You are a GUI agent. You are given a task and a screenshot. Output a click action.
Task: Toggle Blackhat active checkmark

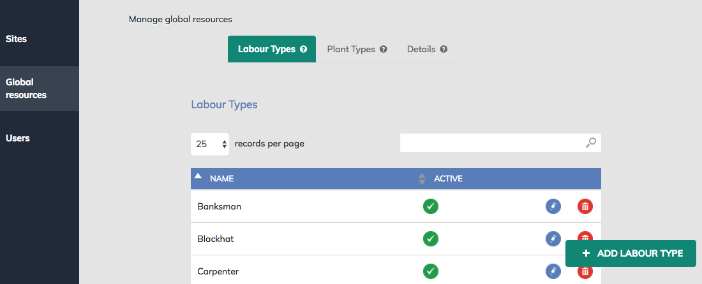[431, 238]
